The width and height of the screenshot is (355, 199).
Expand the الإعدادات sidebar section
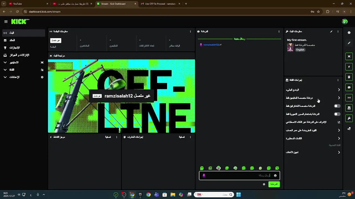[x=23, y=77]
